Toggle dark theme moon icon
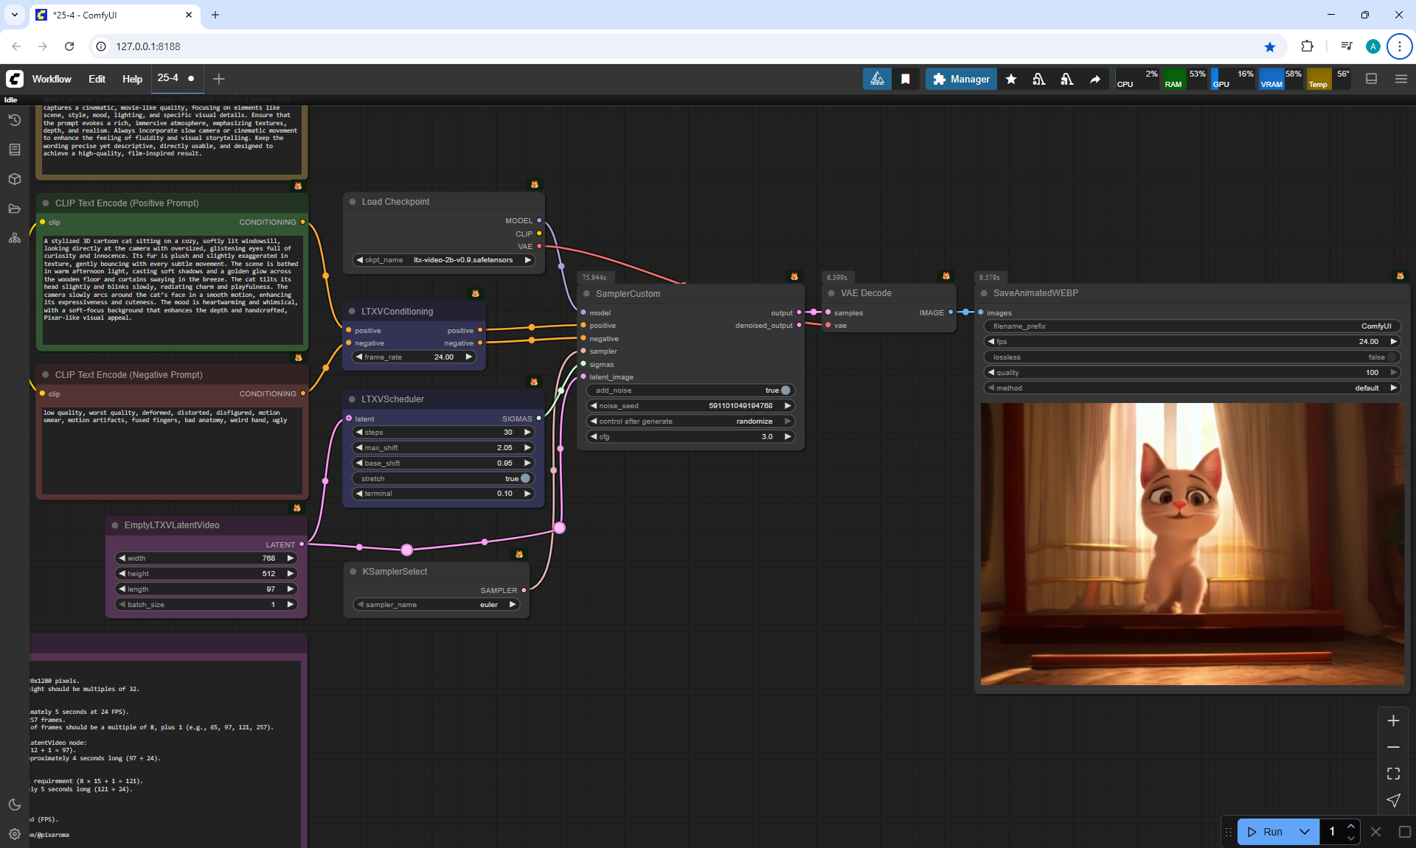Screen dimensions: 1416x848 pos(14,805)
